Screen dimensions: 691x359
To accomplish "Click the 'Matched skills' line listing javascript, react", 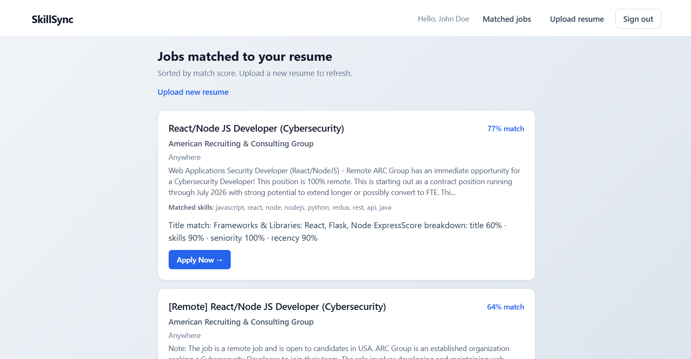I will [280, 207].
